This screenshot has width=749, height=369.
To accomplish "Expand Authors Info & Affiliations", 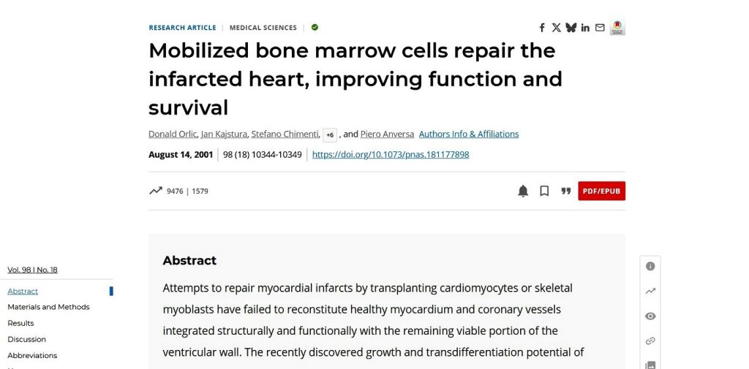I will [469, 134].
